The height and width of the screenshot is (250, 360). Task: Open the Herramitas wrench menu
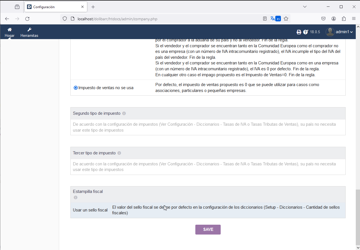(x=29, y=30)
